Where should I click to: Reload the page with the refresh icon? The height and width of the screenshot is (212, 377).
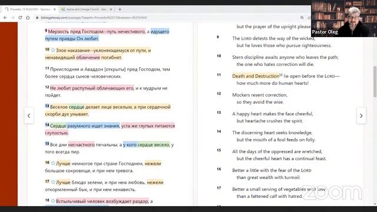pyautogui.click(x=20, y=18)
